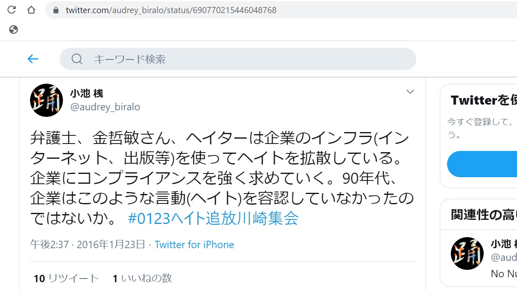517x290 pixels.
Task: Select the magnifier icon in search box
Action: pos(77,59)
